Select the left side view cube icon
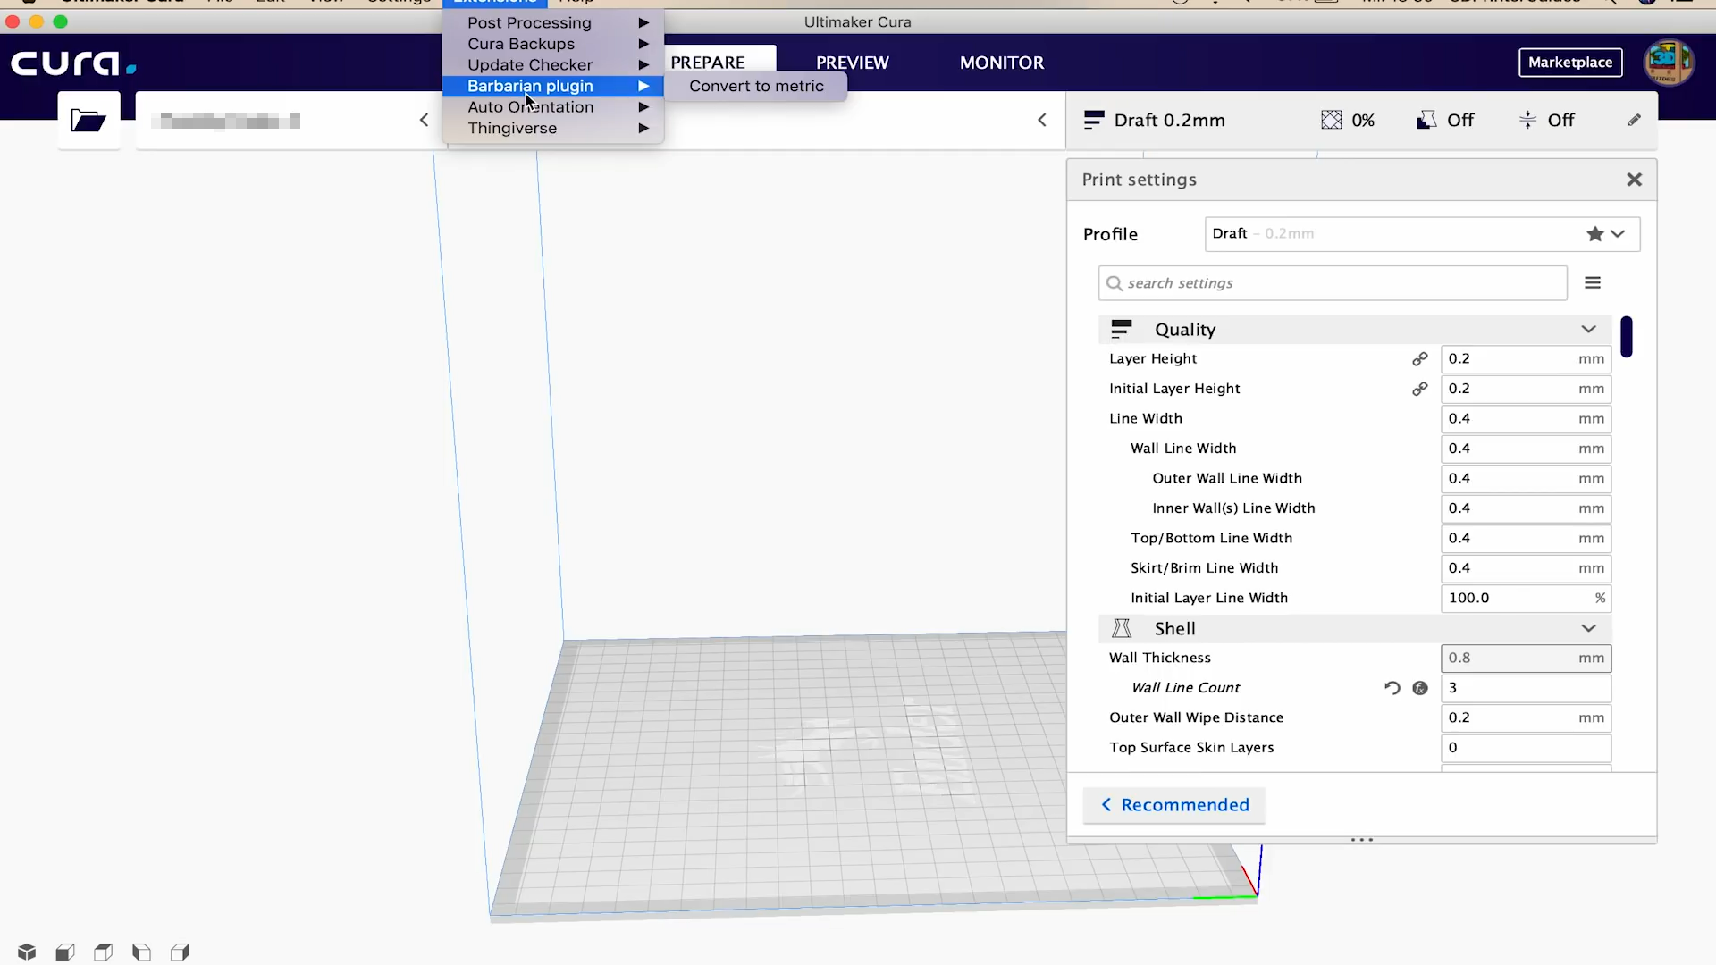The height and width of the screenshot is (965, 1716). (141, 952)
